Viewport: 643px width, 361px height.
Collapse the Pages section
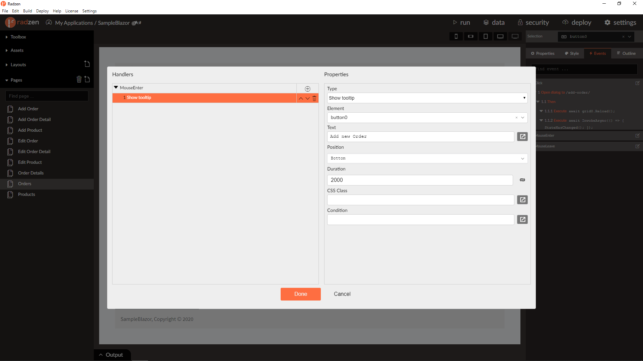16,80
